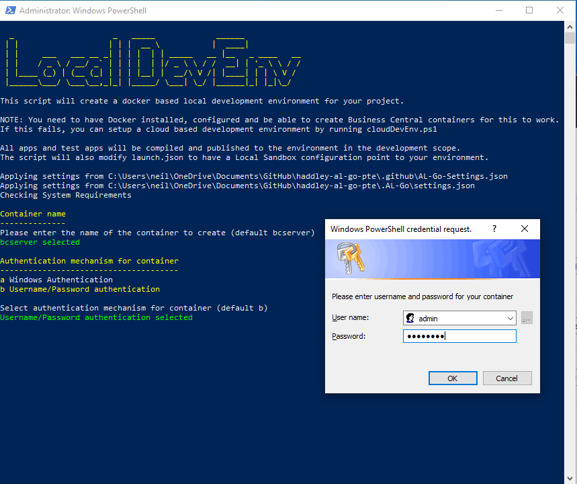Click the PowerShell vertical scrollbar thumb
Screen dimensions: 577x484
pyautogui.click(x=570, y=38)
